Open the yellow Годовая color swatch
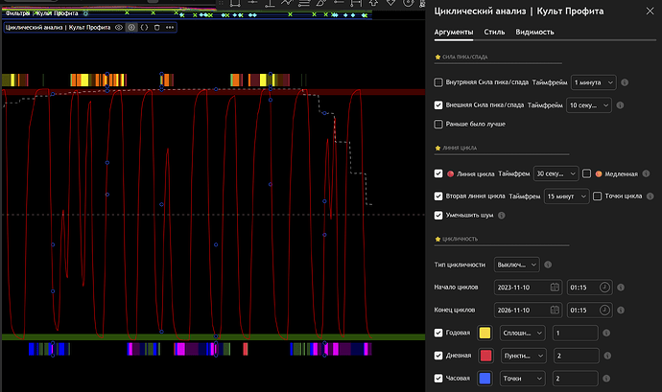This screenshot has width=662, height=392. tap(485, 333)
